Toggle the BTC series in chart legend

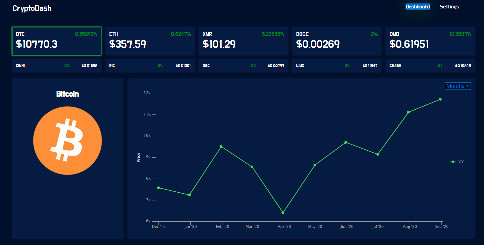coord(457,162)
